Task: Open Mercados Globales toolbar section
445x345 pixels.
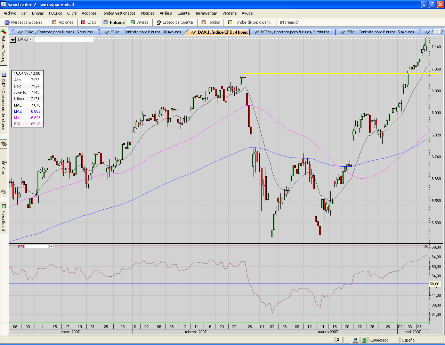Action: [23, 22]
